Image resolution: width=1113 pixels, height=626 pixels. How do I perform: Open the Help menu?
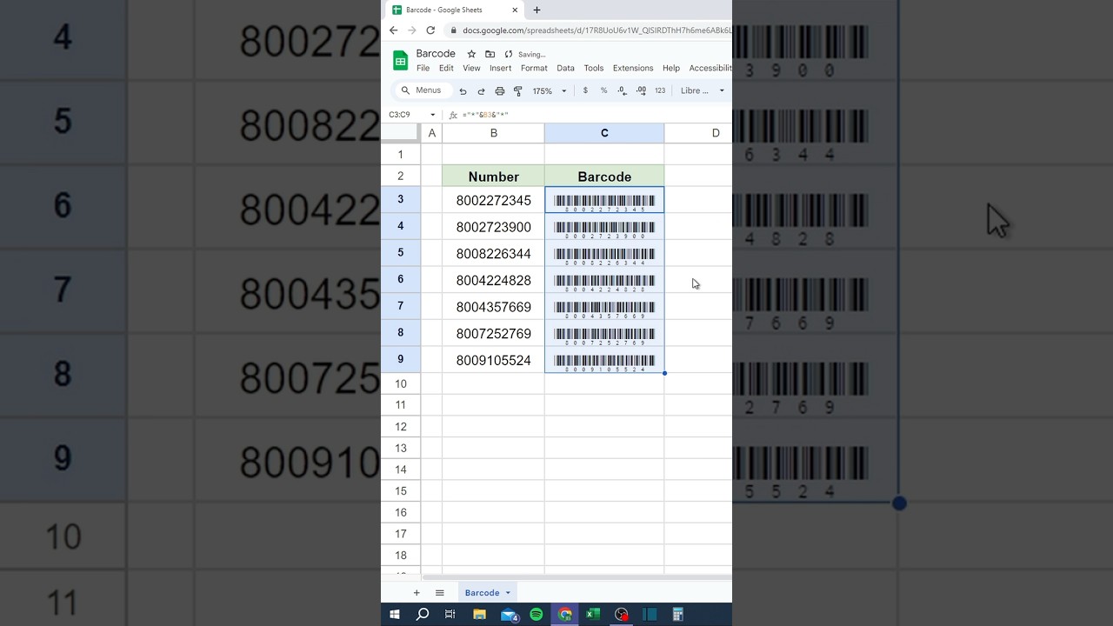(x=671, y=68)
